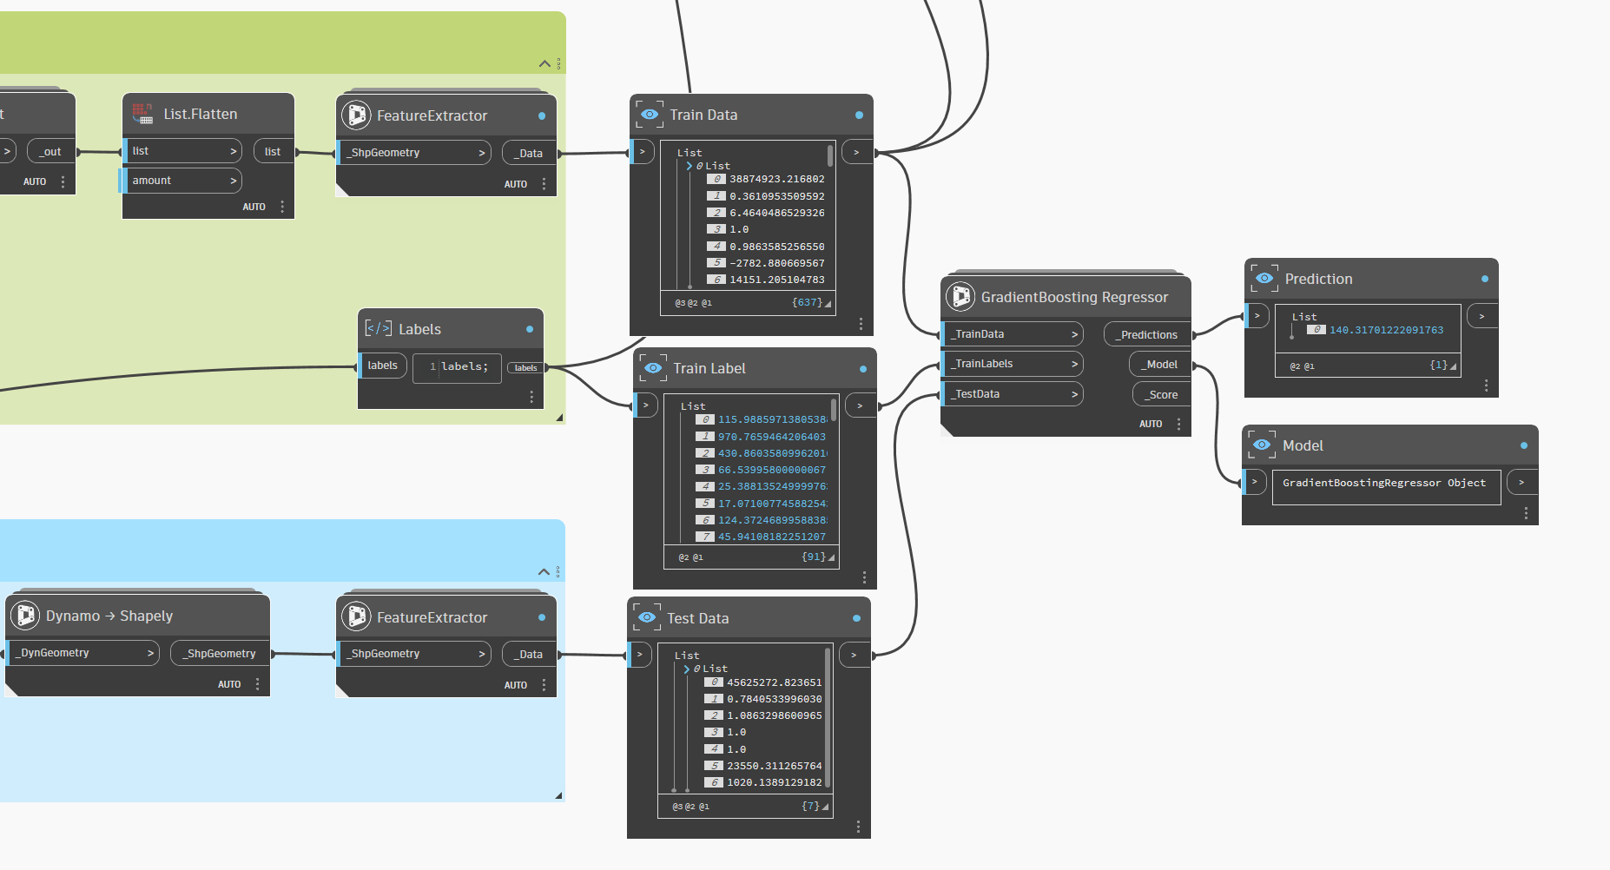Click the Train Data preview scrollbar
This screenshot has height=870, width=1610.
830,155
